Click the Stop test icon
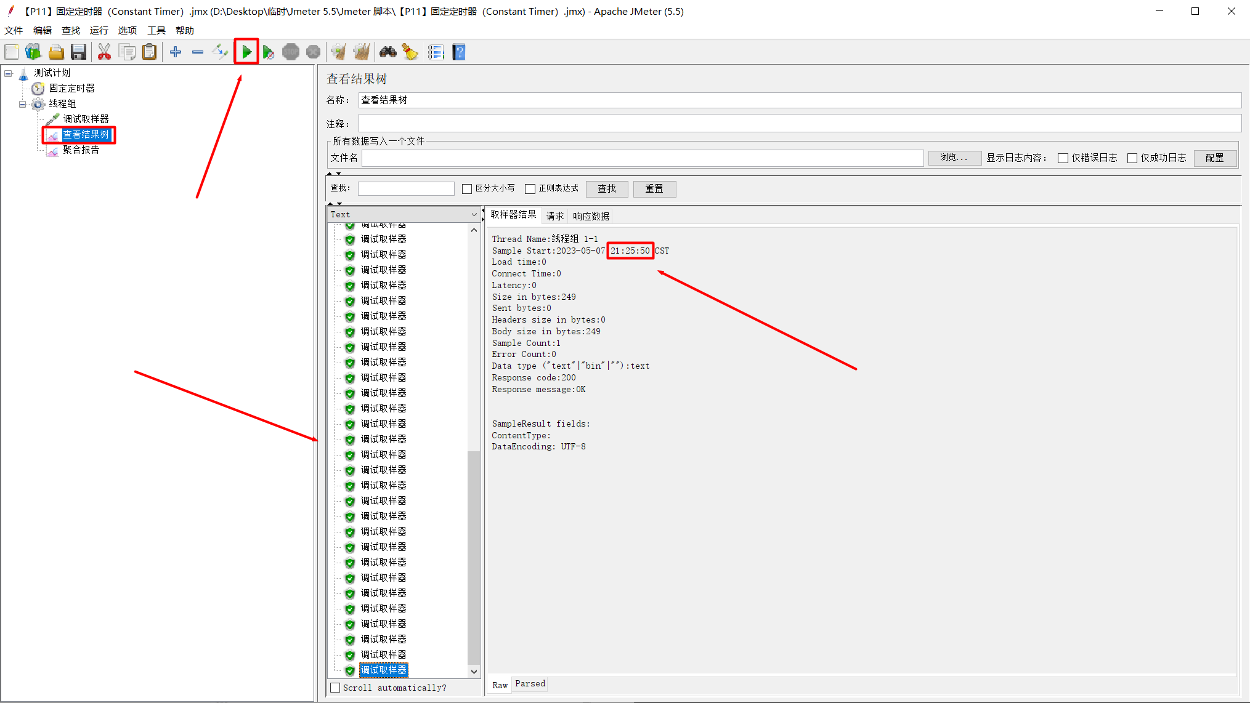Image resolution: width=1250 pixels, height=703 pixels. (x=291, y=52)
